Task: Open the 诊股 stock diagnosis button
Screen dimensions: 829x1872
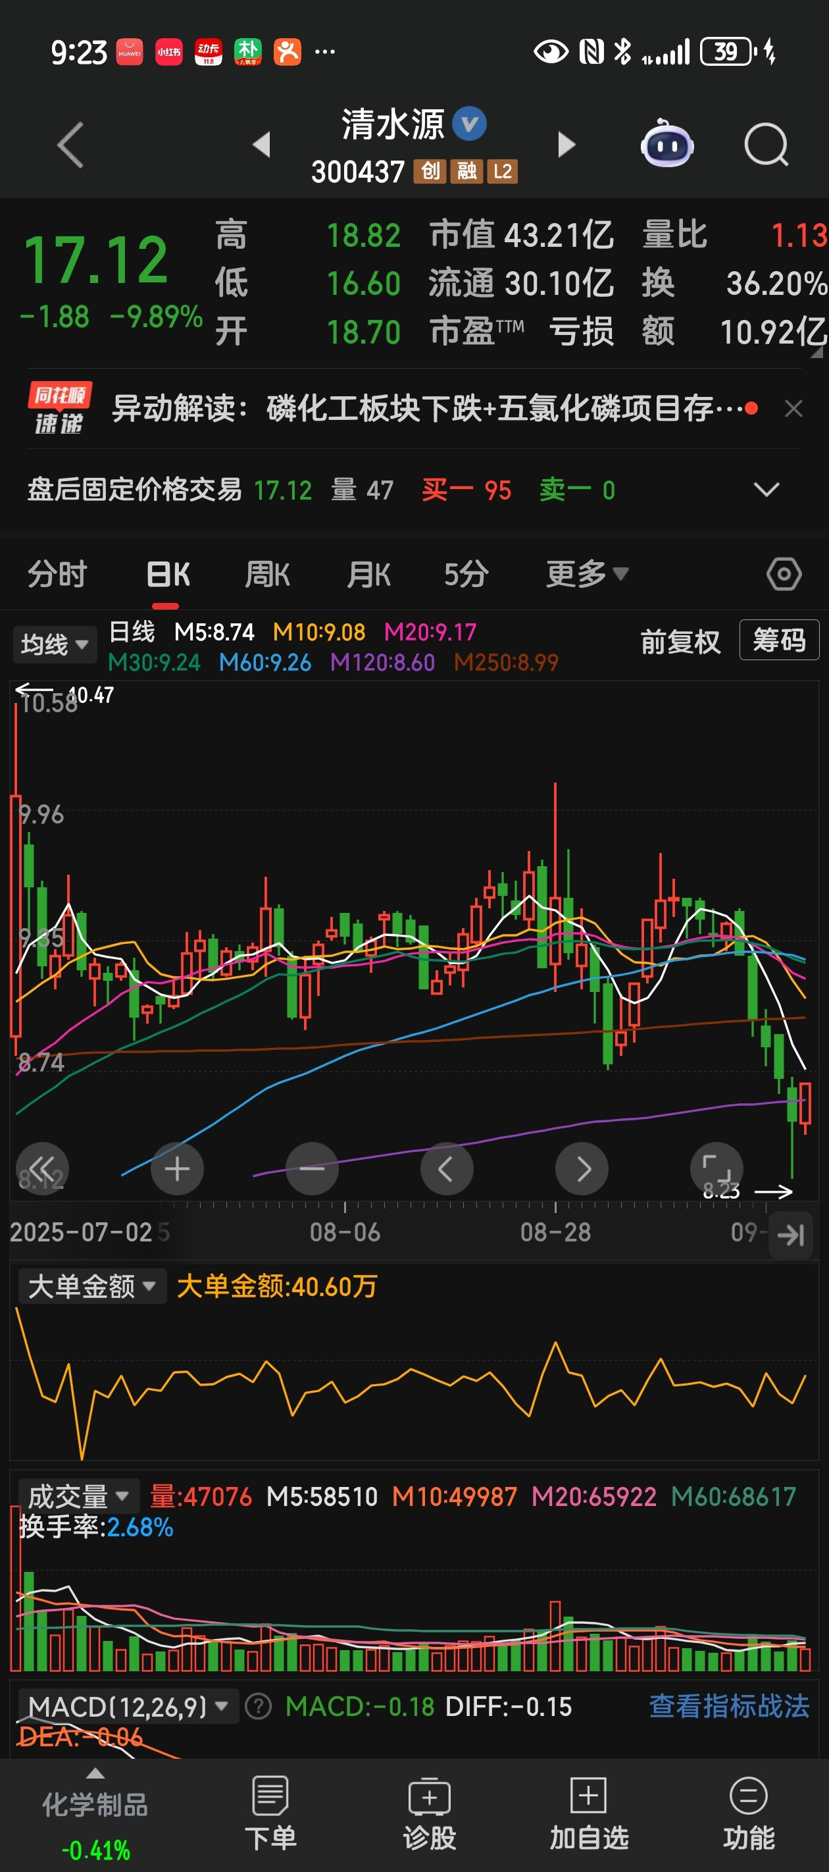Action: coord(430,1813)
